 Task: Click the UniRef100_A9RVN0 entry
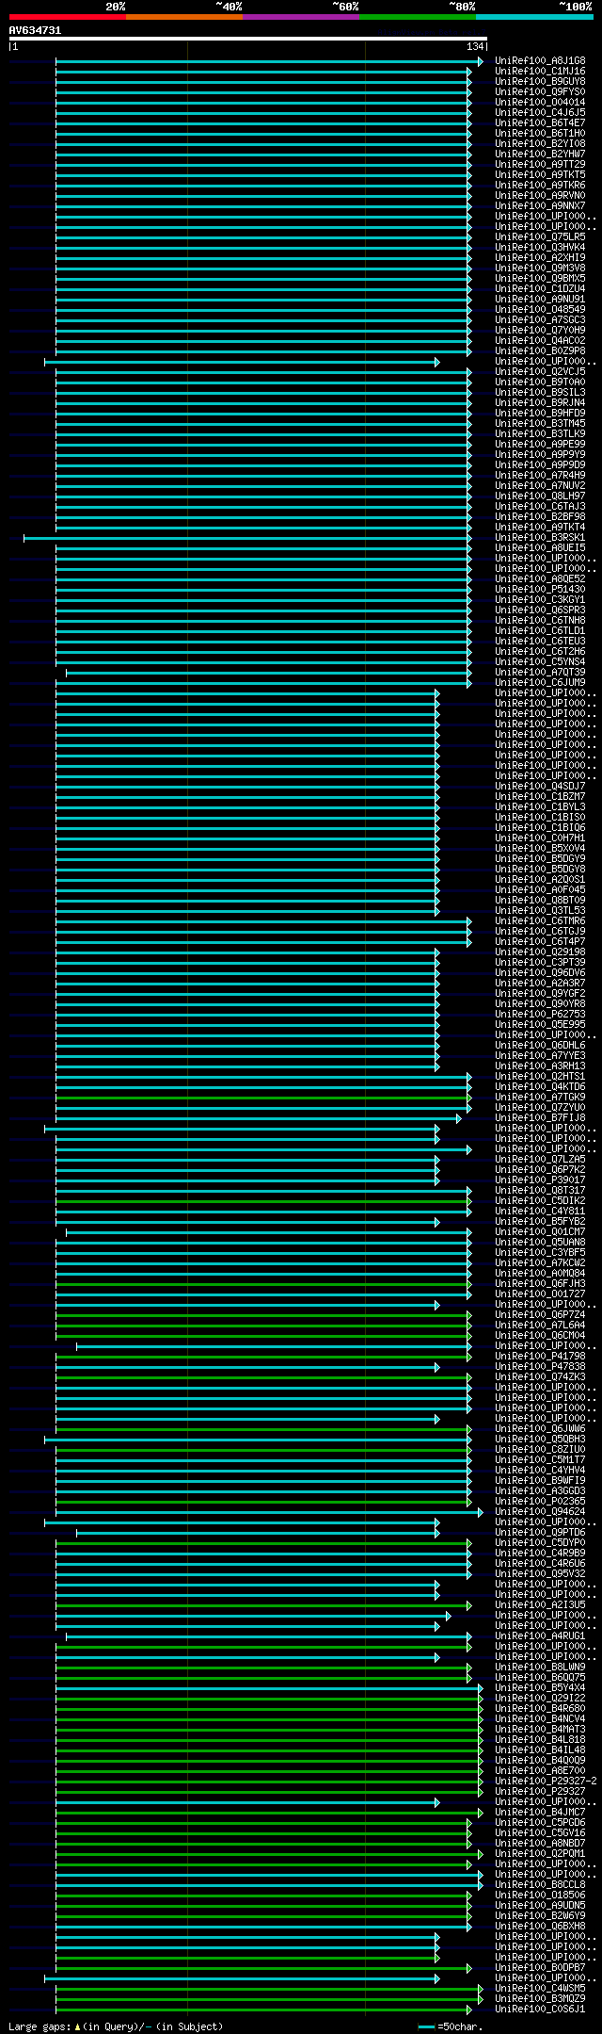540,196
